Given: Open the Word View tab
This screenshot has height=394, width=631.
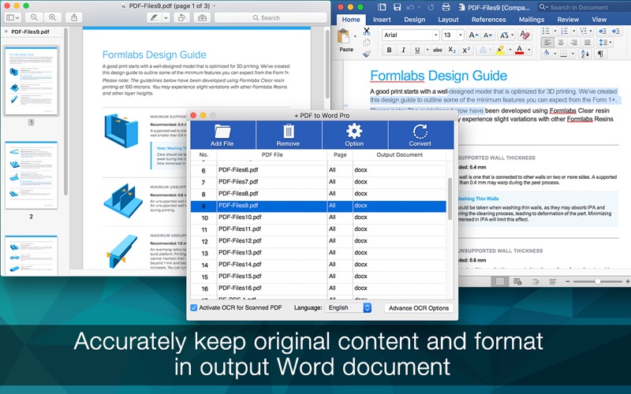Looking at the screenshot, I should 599,19.
